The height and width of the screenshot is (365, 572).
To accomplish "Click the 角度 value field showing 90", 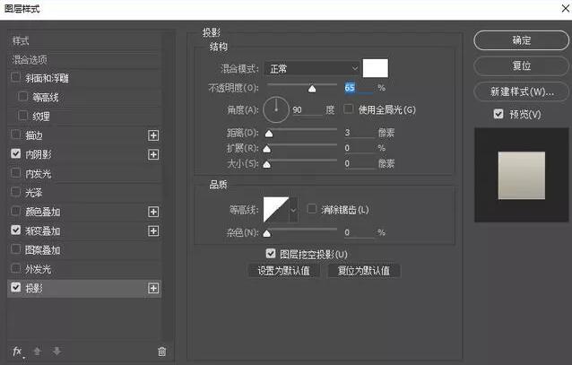I will pyautogui.click(x=308, y=110).
